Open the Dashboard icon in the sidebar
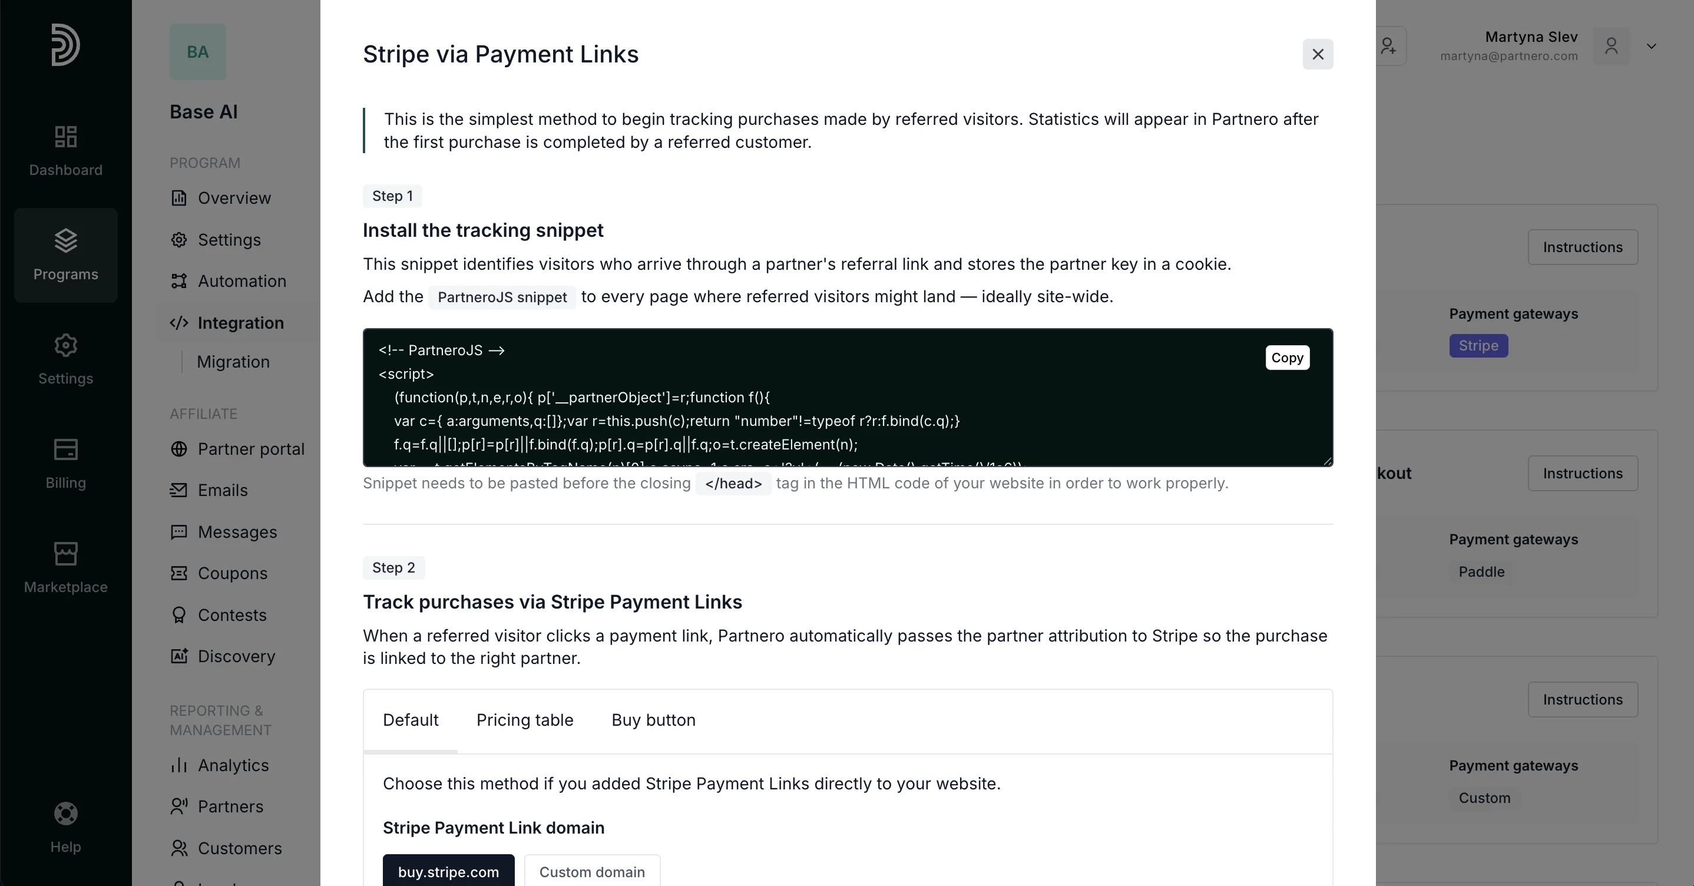1694x886 pixels. pyautogui.click(x=66, y=136)
